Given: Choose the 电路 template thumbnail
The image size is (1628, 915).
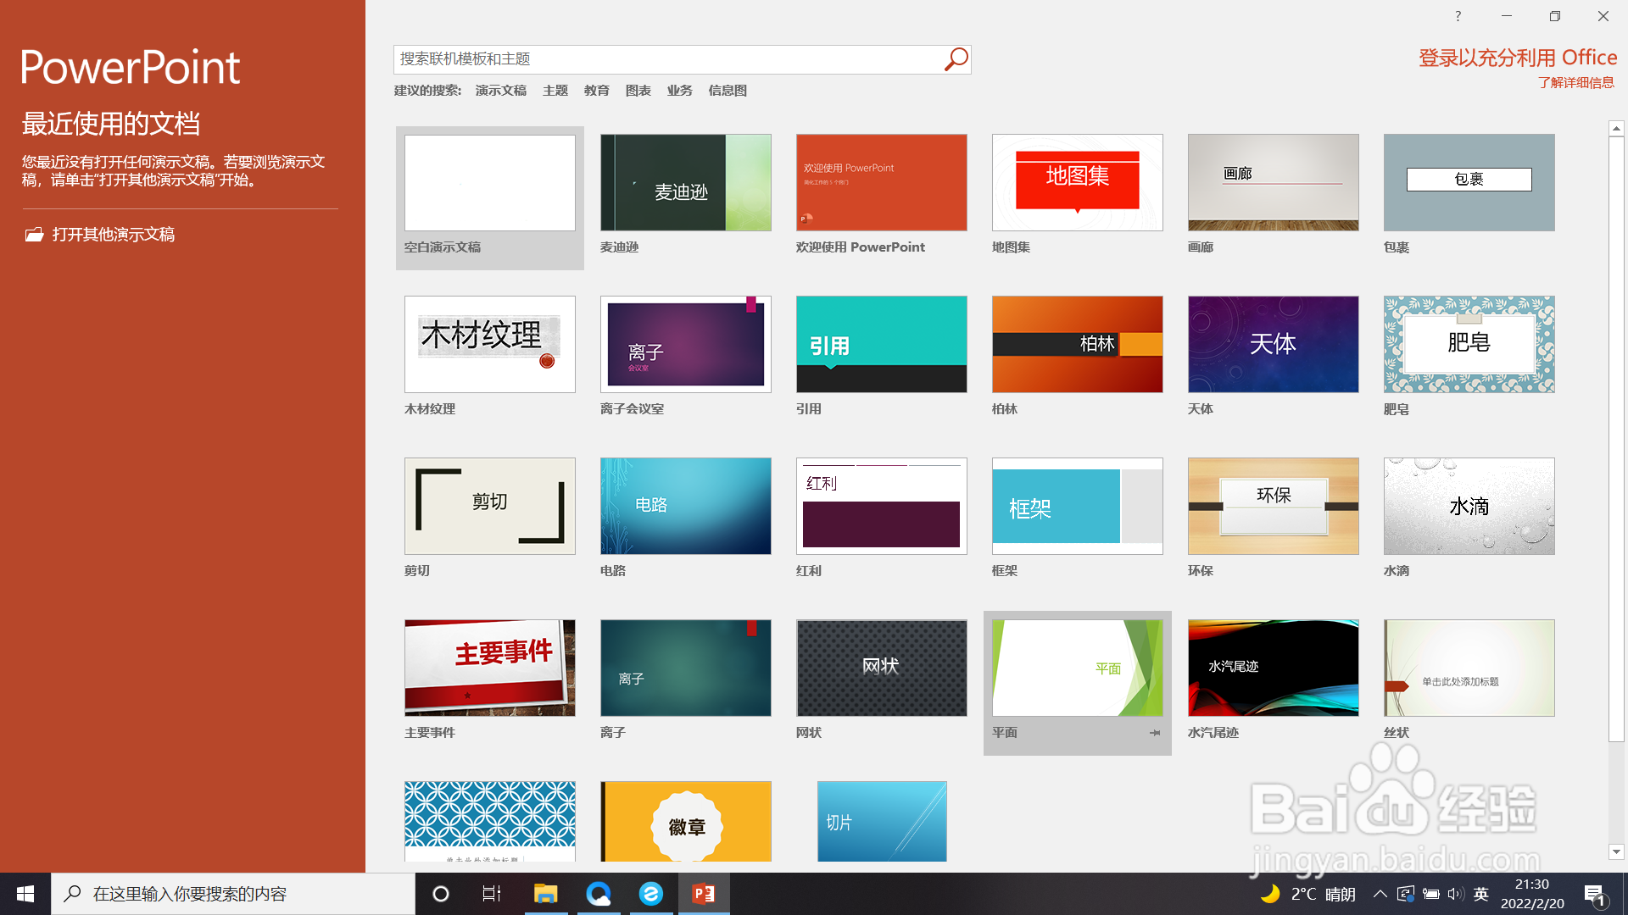Looking at the screenshot, I should (686, 507).
